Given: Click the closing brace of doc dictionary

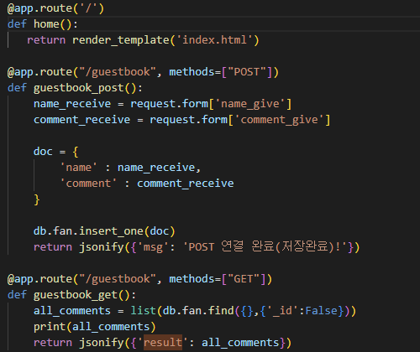Looking at the screenshot, I should click(x=37, y=199).
